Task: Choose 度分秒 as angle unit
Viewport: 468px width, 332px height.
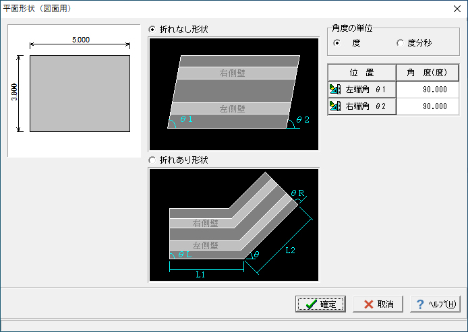Action: [401, 43]
